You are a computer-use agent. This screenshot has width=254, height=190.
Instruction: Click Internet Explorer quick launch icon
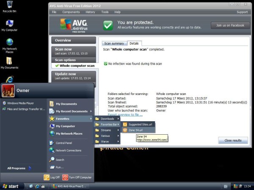coord(37,186)
